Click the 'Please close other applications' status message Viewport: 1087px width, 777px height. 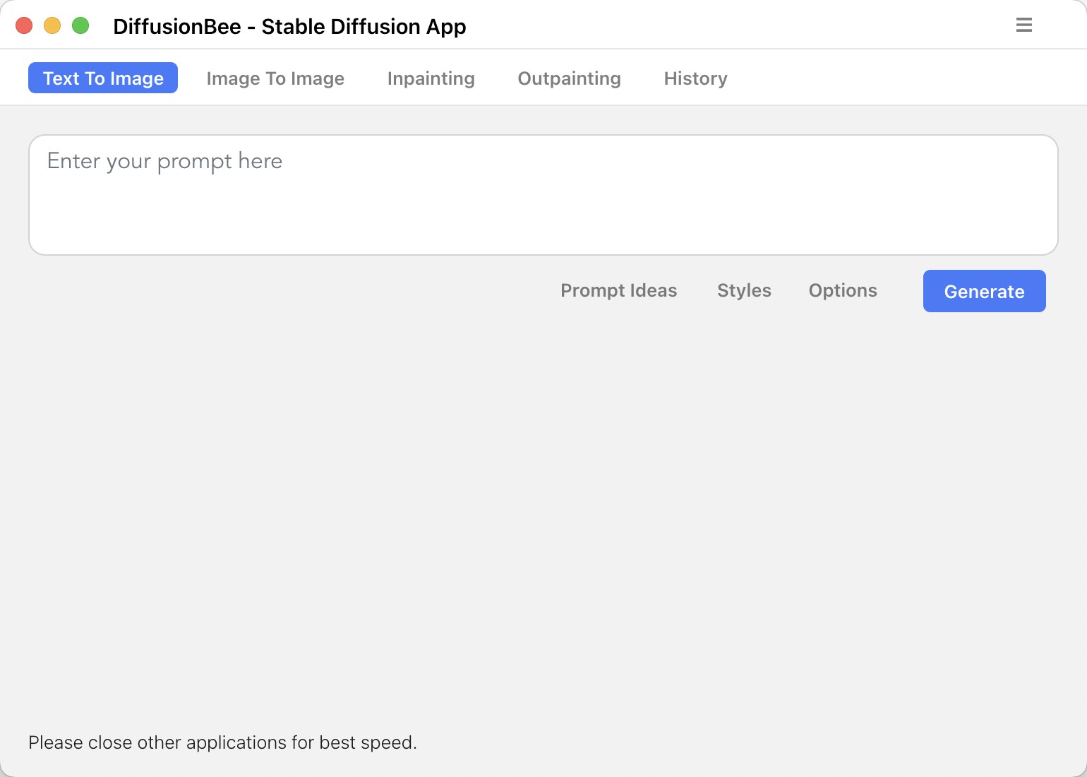click(x=222, y=742)
